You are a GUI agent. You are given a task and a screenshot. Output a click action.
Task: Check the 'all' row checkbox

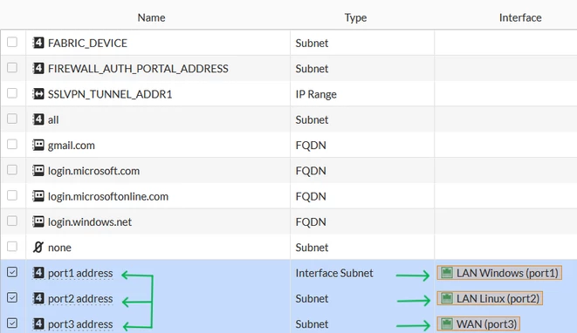pyautogui.click(x=12, y=119)
